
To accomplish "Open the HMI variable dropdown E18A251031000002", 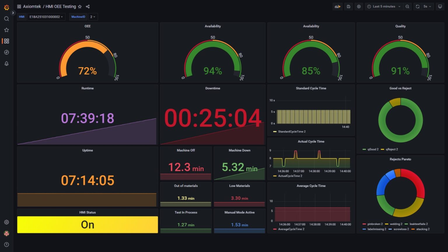I will [x=46, y=17].
